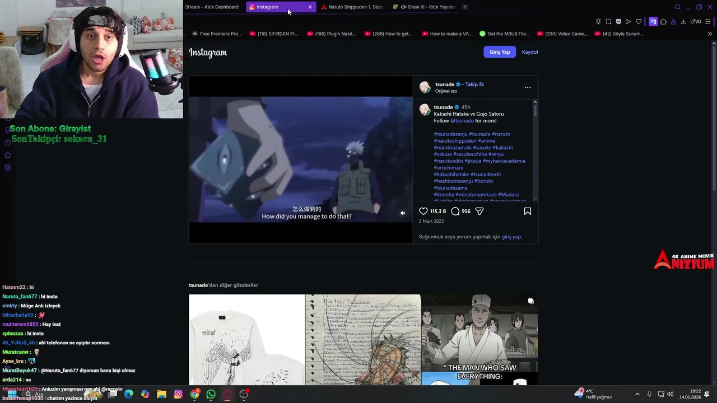Viewport: 717px width, 403px height.
Task: Open File Explorer from the taskbar
Action: [161, 394]
